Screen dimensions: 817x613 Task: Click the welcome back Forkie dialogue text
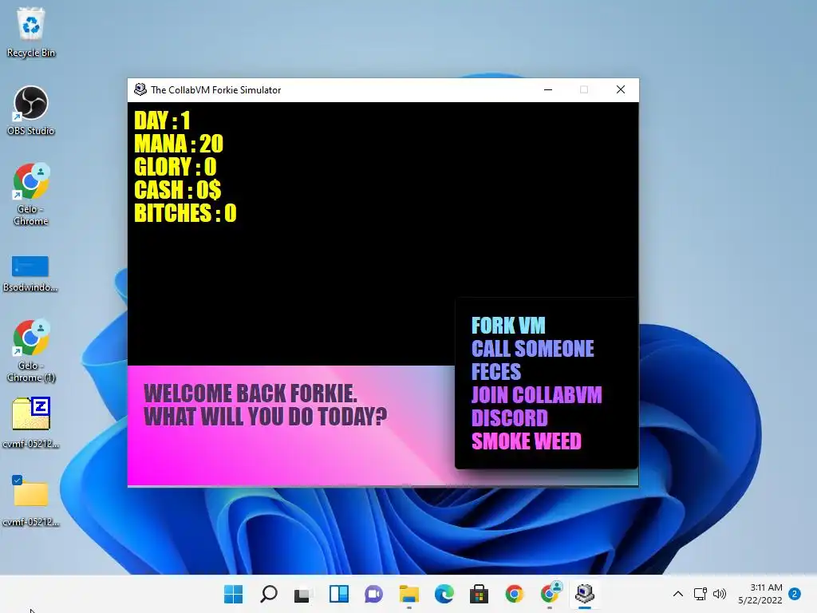(x=265, y=405)
